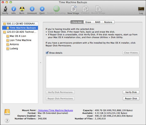This screenshot has width=146, height=125.
Task: Click the Repair Disk button
Action: click(x=131, y=98)
